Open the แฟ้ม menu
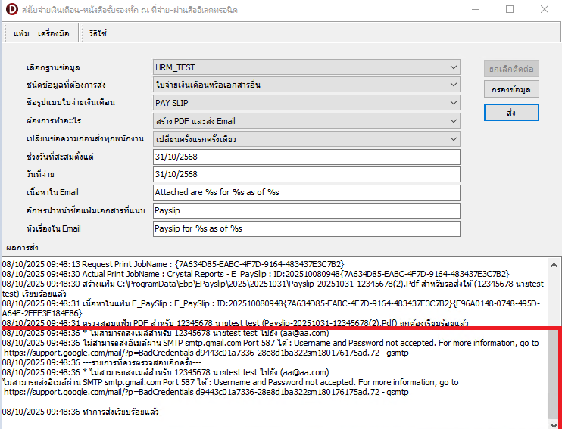The image size is (562, 429). tap(21, 33)
